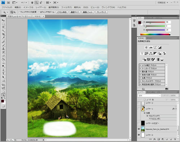Click the ピクセル等倍 button
180x142 pixels.
click(x=62, y=12)
